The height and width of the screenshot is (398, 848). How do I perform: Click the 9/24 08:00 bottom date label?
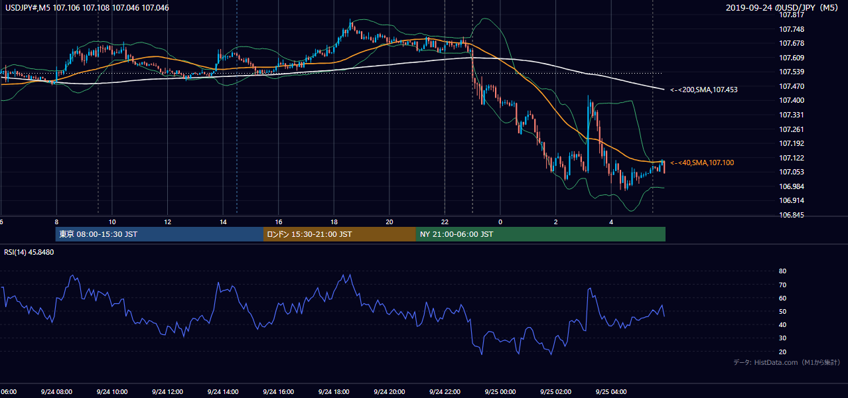(56, 392)
